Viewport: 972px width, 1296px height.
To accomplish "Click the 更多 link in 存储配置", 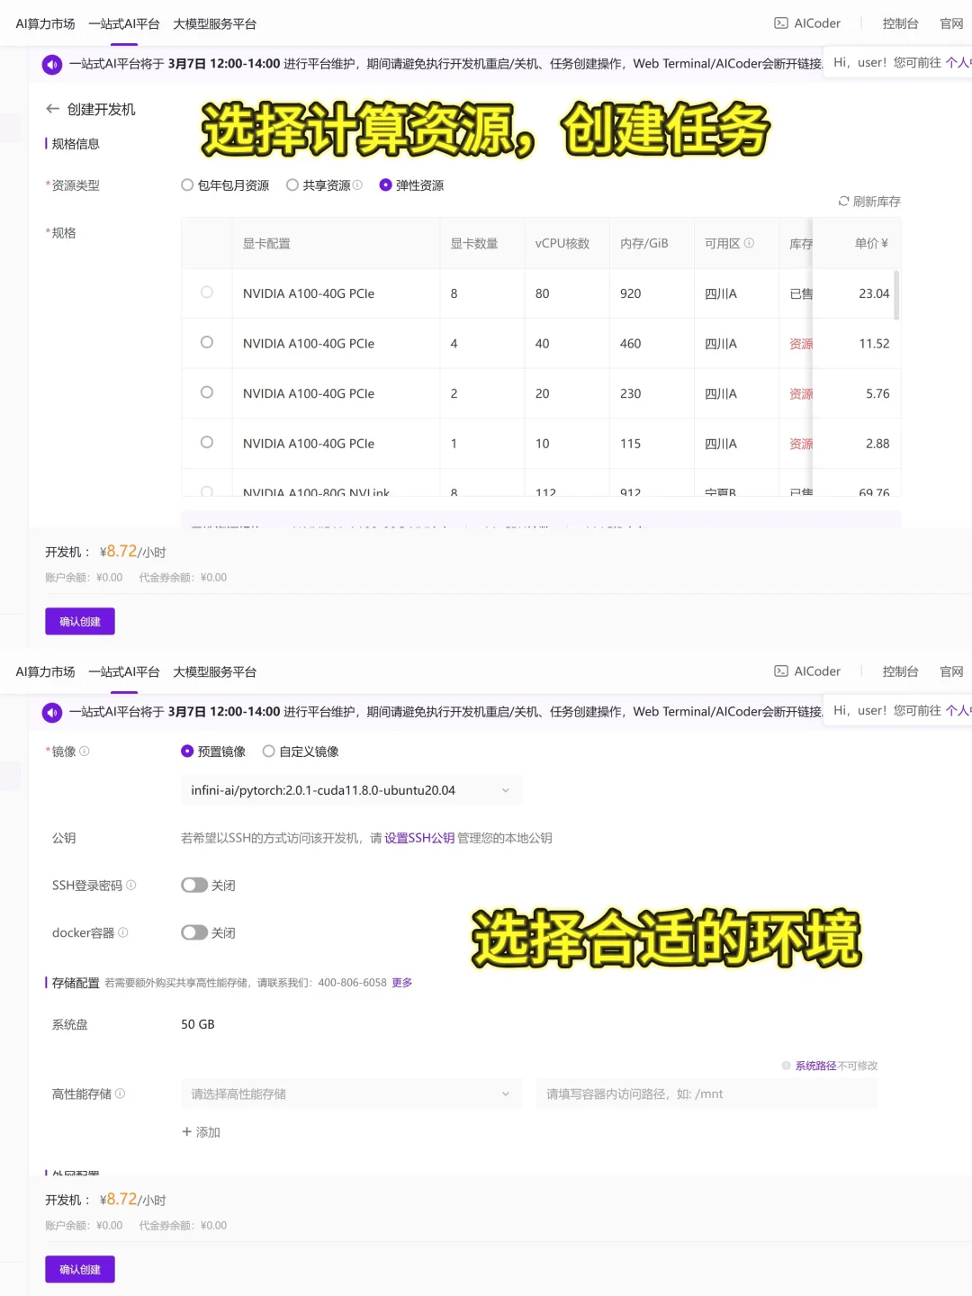I will pos(402,983).
